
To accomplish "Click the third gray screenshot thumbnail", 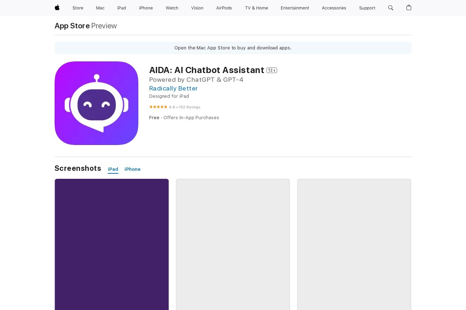I will coord(354,244).
